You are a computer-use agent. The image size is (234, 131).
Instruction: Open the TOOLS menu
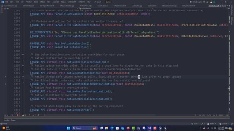pos(63,2)
